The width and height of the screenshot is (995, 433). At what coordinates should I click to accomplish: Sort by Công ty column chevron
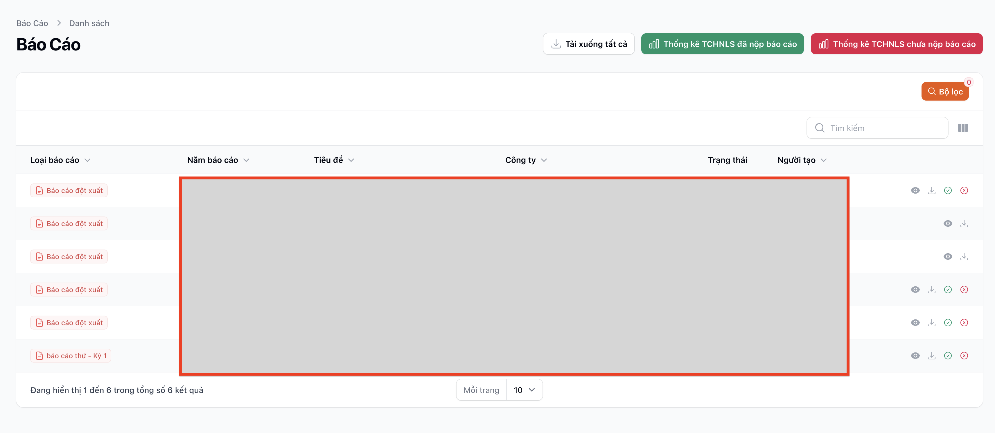[x=544, y=160]
